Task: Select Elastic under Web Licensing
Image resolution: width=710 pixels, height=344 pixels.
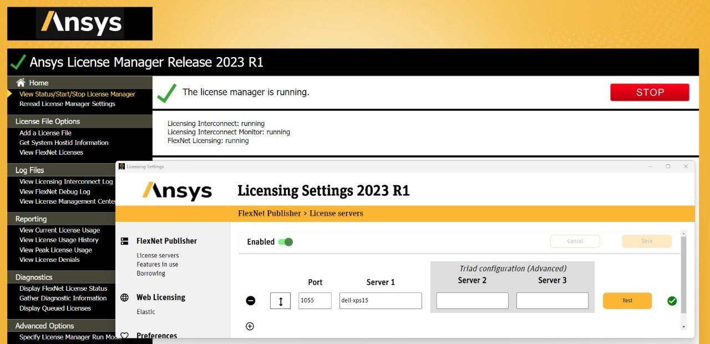Action: [146, 312]
